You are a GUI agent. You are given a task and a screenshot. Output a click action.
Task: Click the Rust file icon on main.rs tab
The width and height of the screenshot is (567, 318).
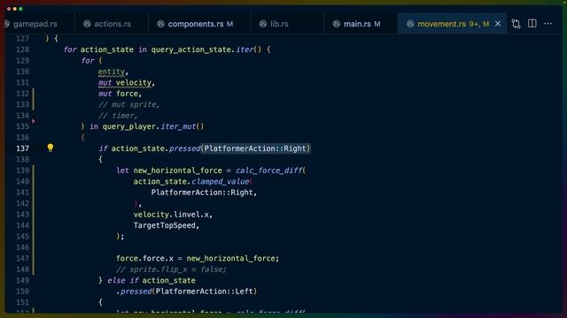(337, 24)
